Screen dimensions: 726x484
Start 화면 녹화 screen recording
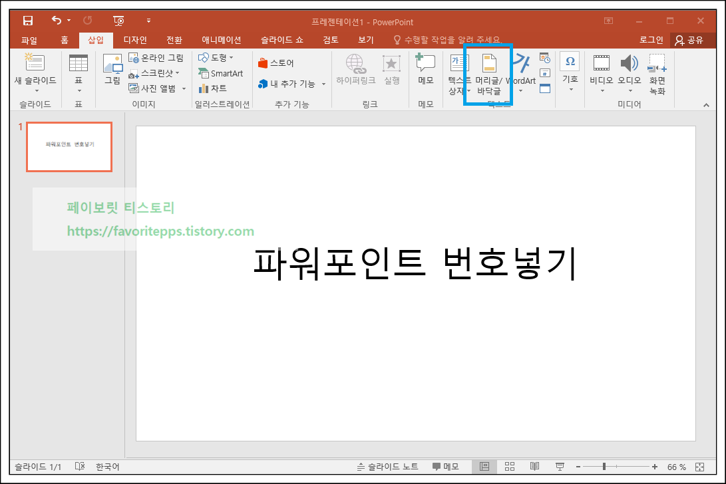657,74
